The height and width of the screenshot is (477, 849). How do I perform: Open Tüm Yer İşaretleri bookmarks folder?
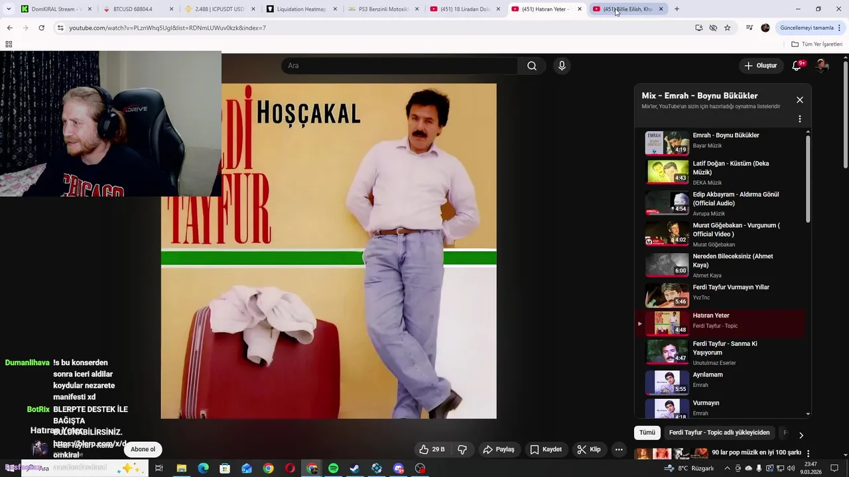coord(817,44)
